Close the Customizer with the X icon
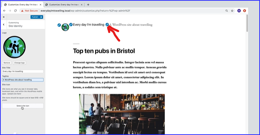Viewport: 260px width, 135px height. click(4, 17)
